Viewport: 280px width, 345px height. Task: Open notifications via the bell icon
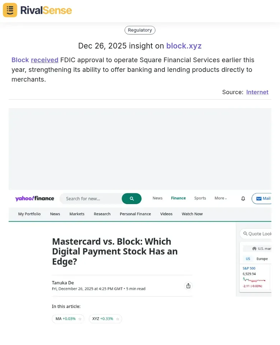point(243,198)
